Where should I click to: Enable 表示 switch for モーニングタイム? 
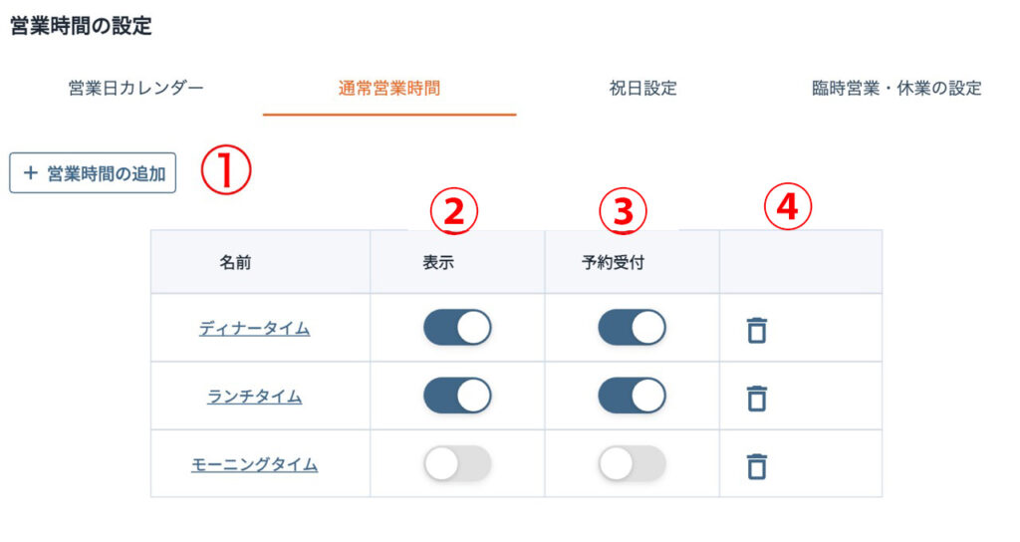457,463
